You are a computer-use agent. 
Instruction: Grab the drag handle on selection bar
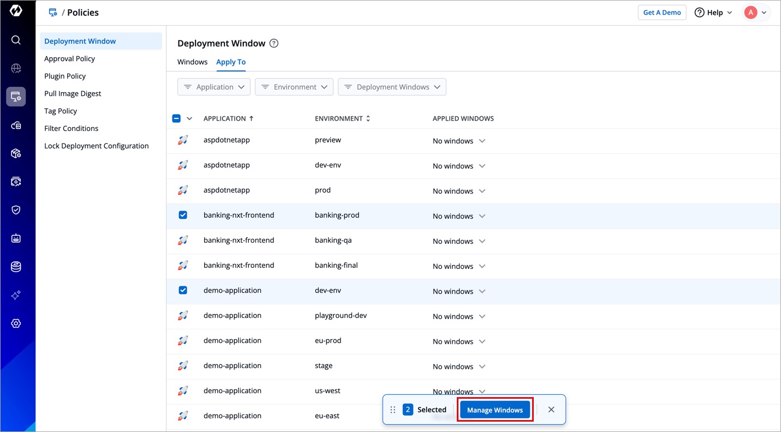pyautogui.click(x=393, y=410)
